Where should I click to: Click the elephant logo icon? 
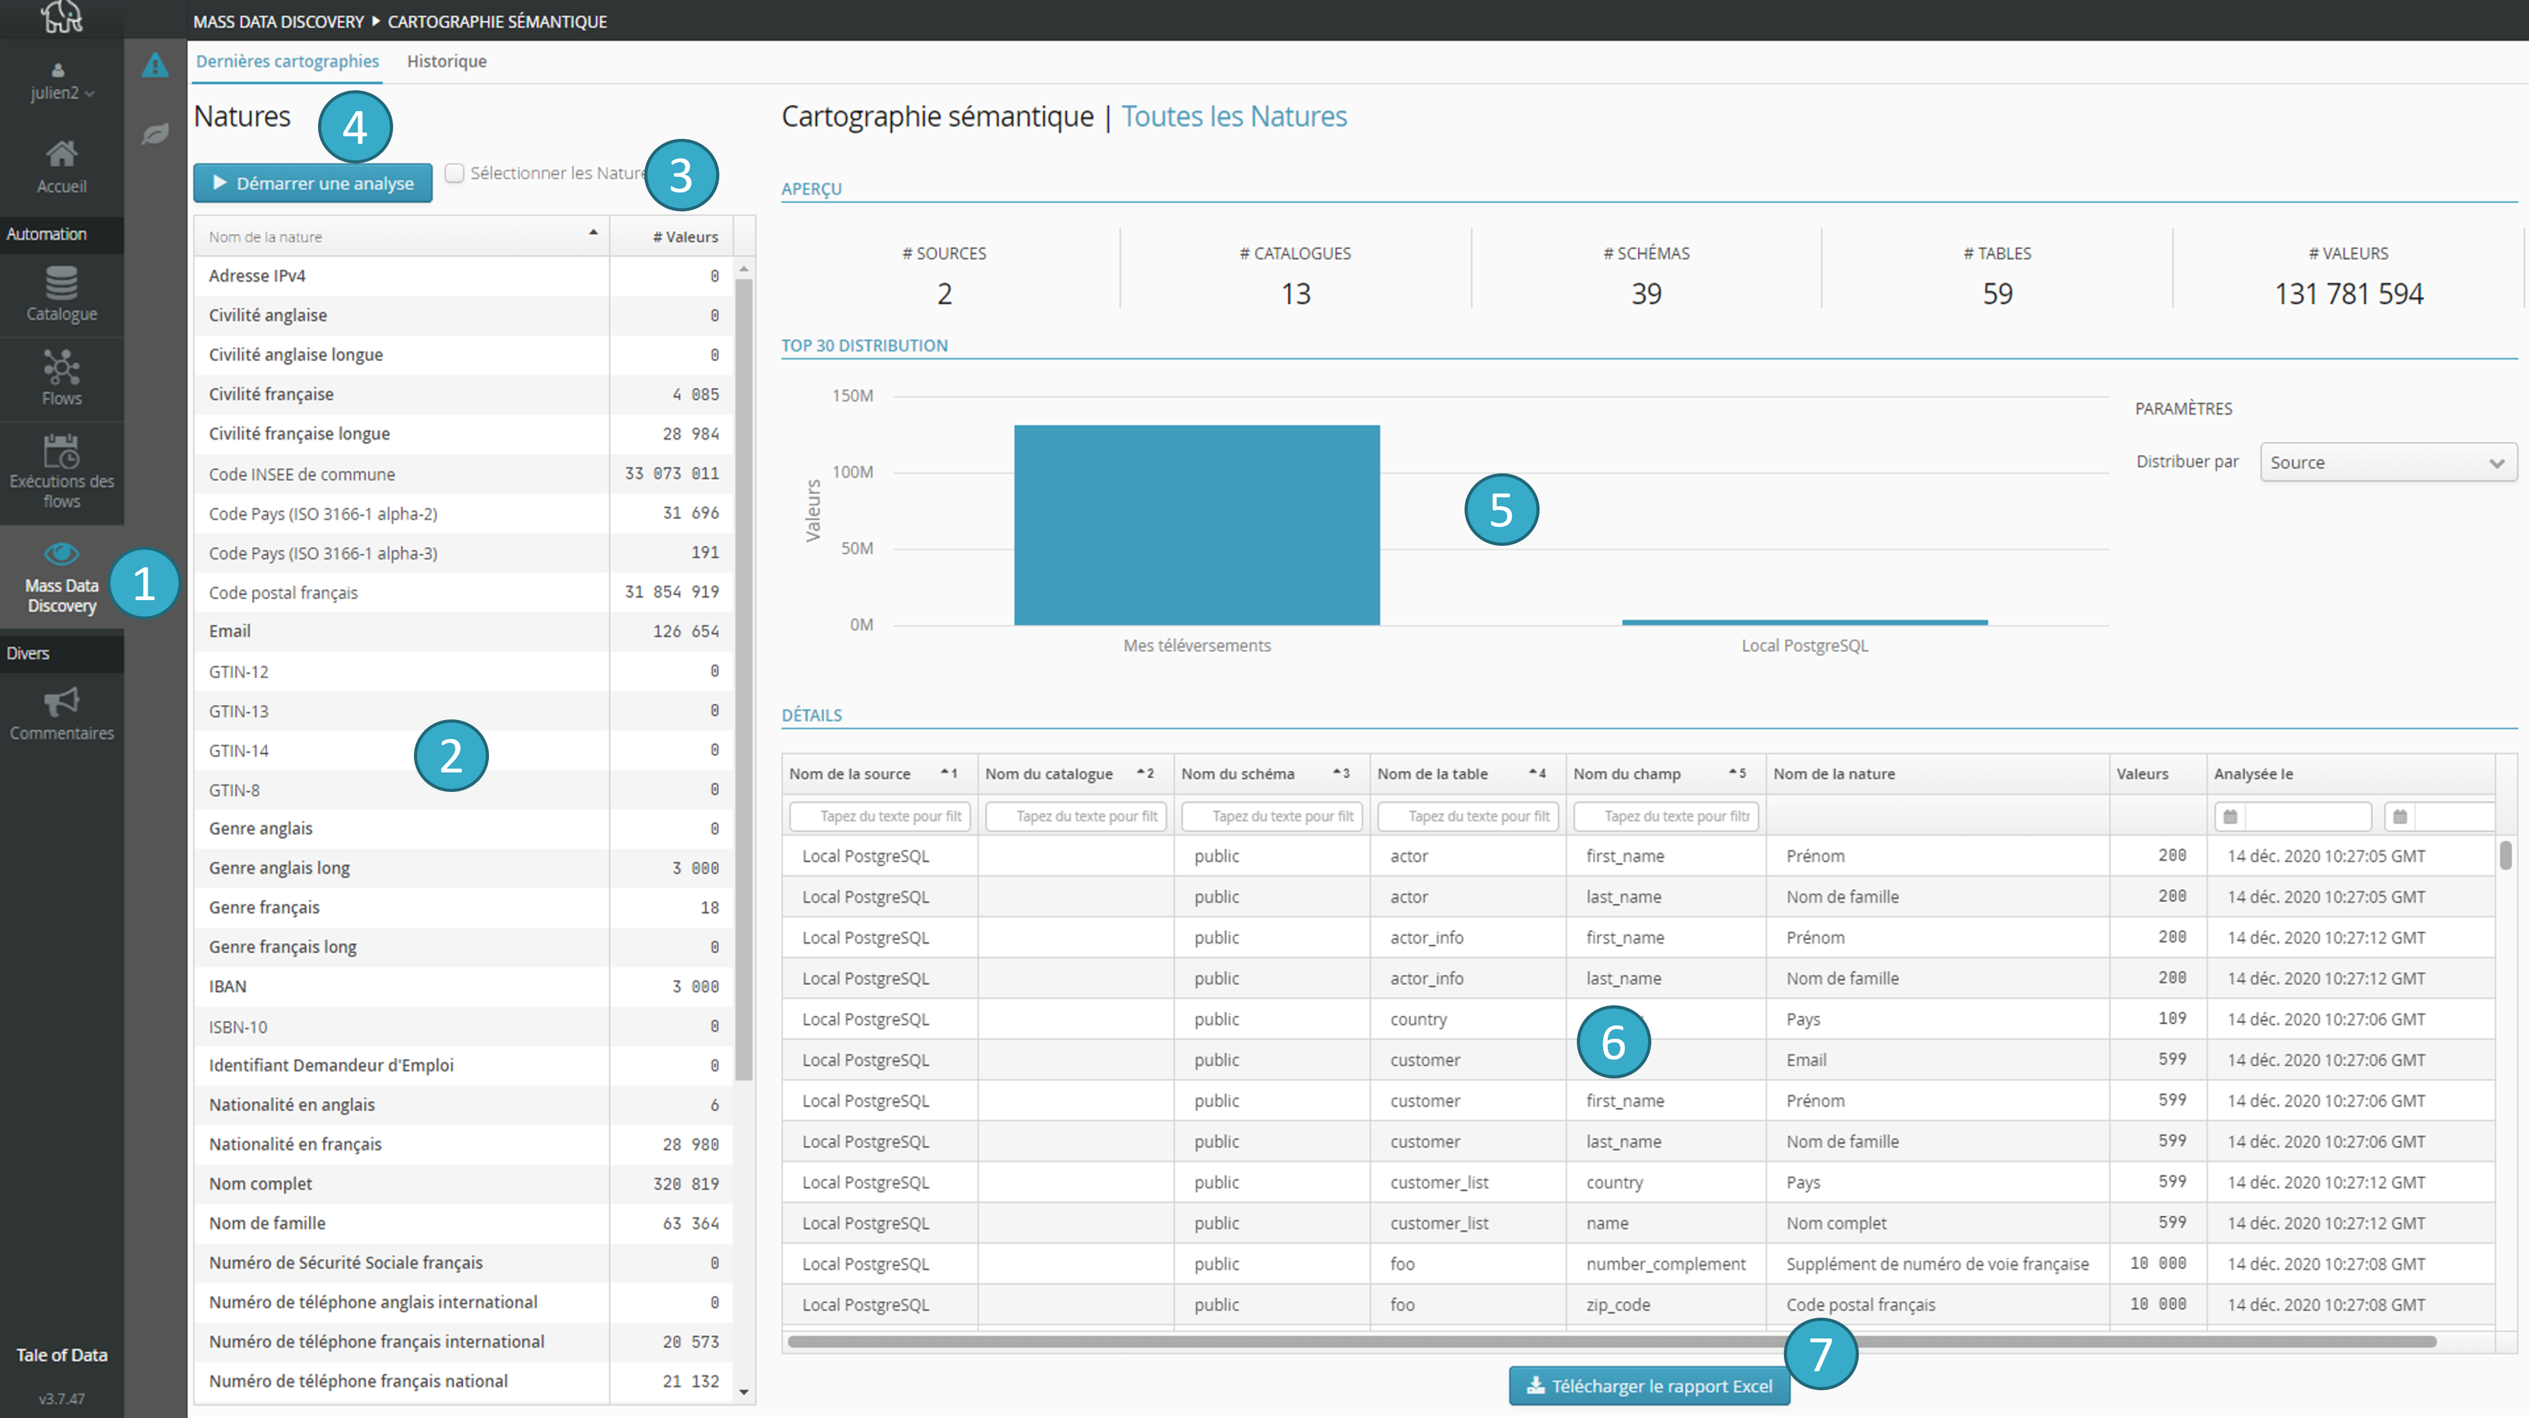[x=62, y=16]
